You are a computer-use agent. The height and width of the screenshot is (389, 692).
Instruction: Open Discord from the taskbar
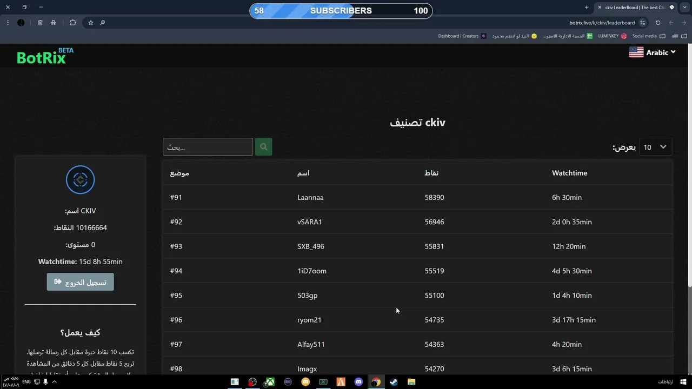358,382
